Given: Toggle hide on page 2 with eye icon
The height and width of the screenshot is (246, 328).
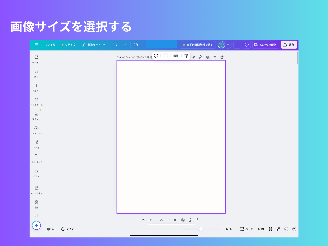Looking at the screenshot, I should (176, 220).
